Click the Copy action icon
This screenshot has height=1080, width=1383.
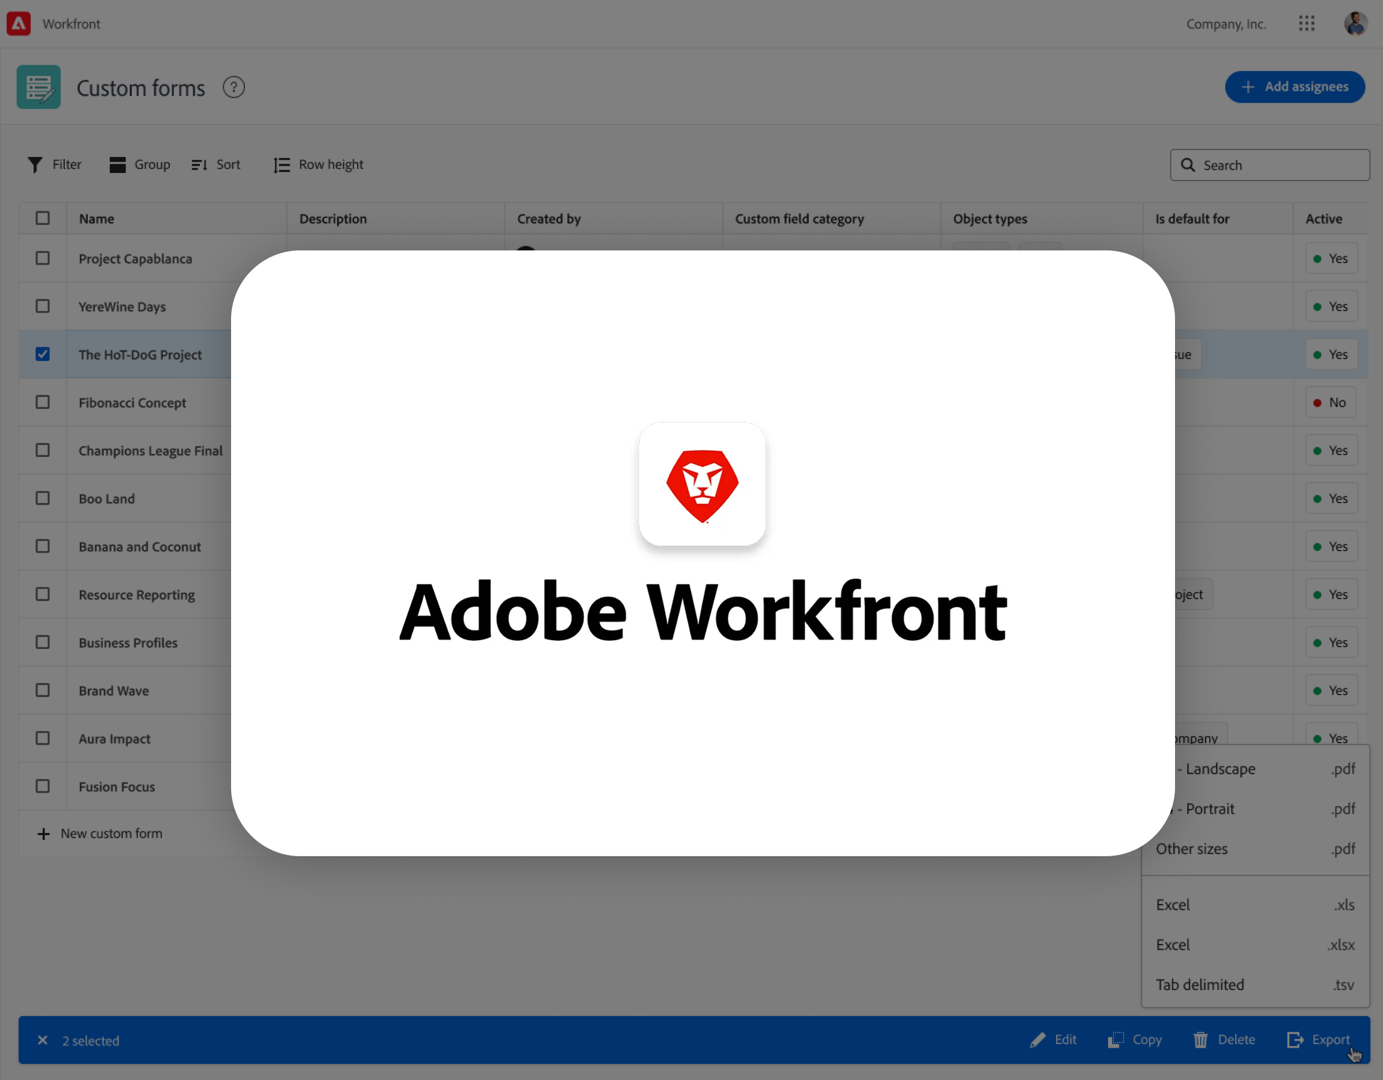[1116, 1040]
